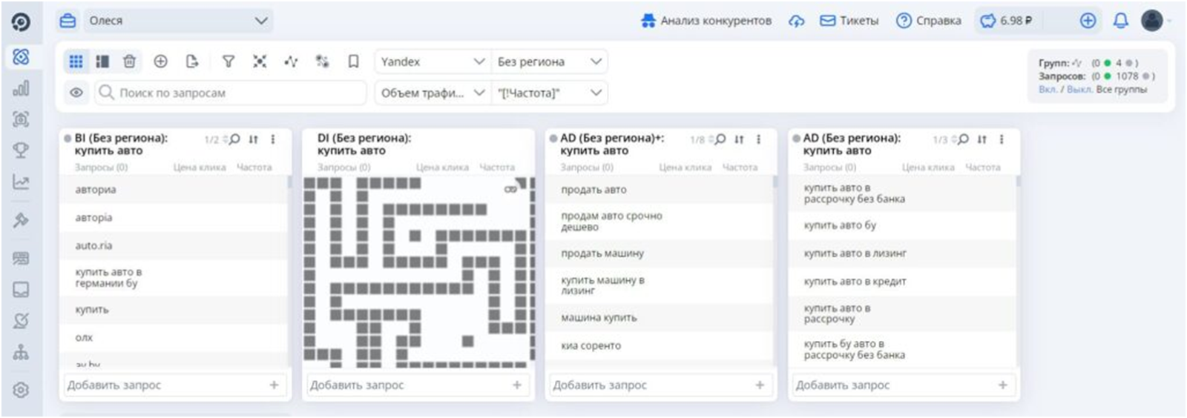Click the filter funnel icon
Screen dimensions: 1187x418
tap(228, 62)
